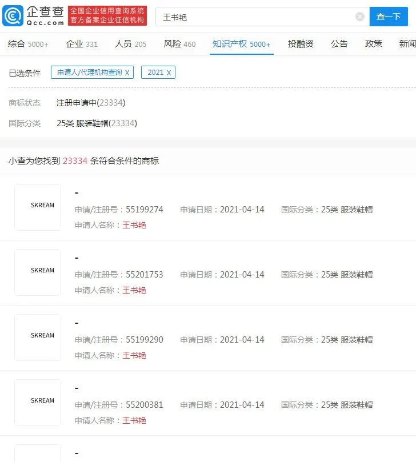This screenshot has height=462, width=416.
Task: Click the application number 55201753
Action: click(145, 275)
